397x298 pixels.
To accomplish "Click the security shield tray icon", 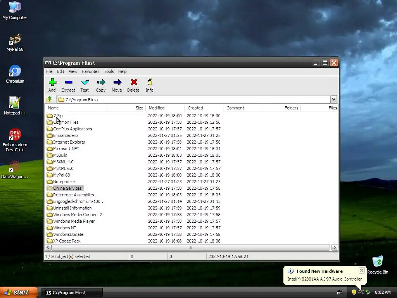I will coord(354,292).
